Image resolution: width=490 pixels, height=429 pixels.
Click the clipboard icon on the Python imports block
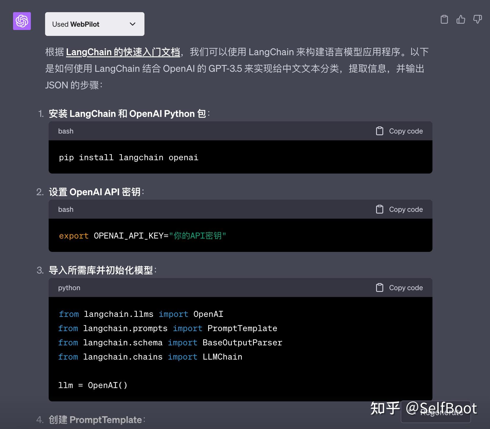coord(380,287)
